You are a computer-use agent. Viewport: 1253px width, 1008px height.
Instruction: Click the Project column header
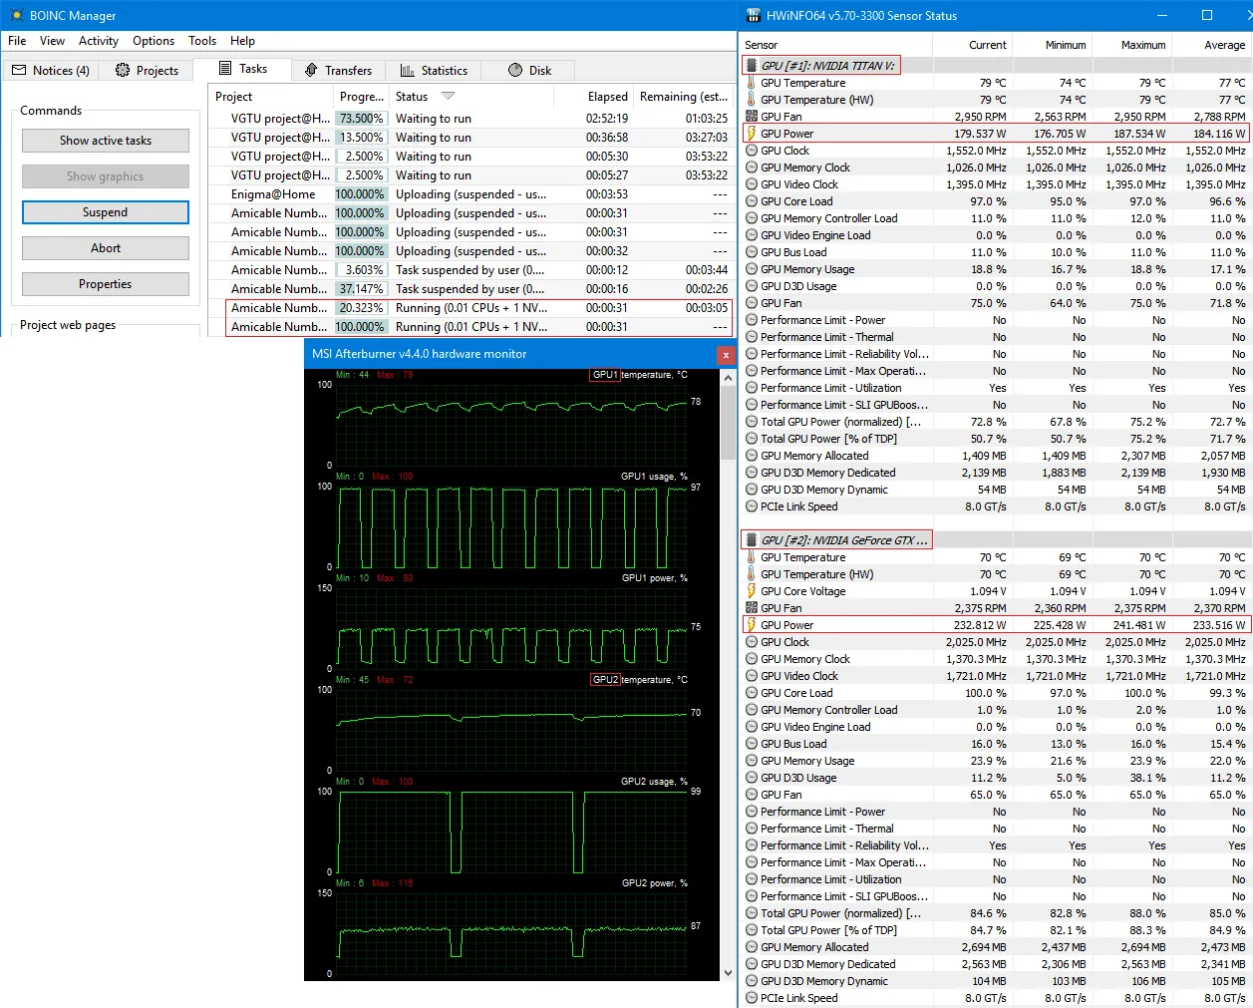coord(271,97)
